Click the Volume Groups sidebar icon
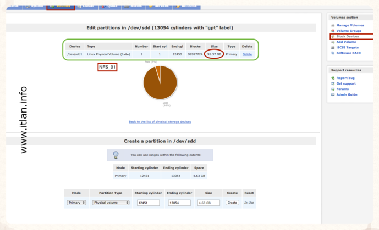This screenshot has width=379, height=230. [333, 31]
